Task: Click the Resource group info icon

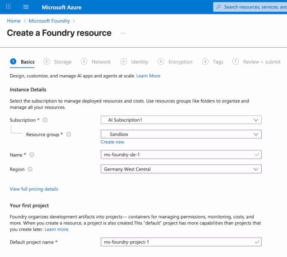Action: (x=69, y=134)
